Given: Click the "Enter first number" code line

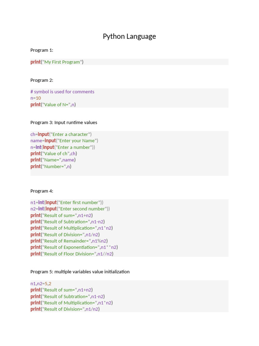Looking at the screenshot, I should coord(67,203).
